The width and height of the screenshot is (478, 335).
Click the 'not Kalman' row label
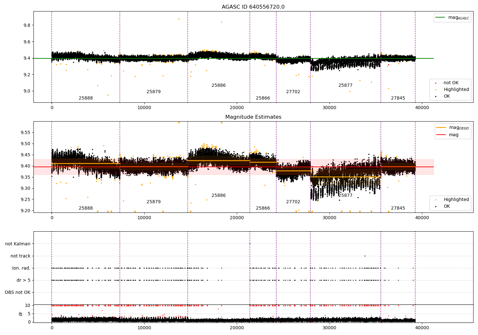(18, 244)
